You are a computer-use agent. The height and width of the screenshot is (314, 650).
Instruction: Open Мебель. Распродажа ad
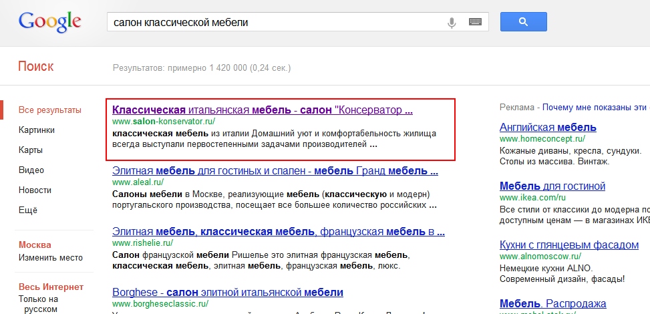[553, 303]
